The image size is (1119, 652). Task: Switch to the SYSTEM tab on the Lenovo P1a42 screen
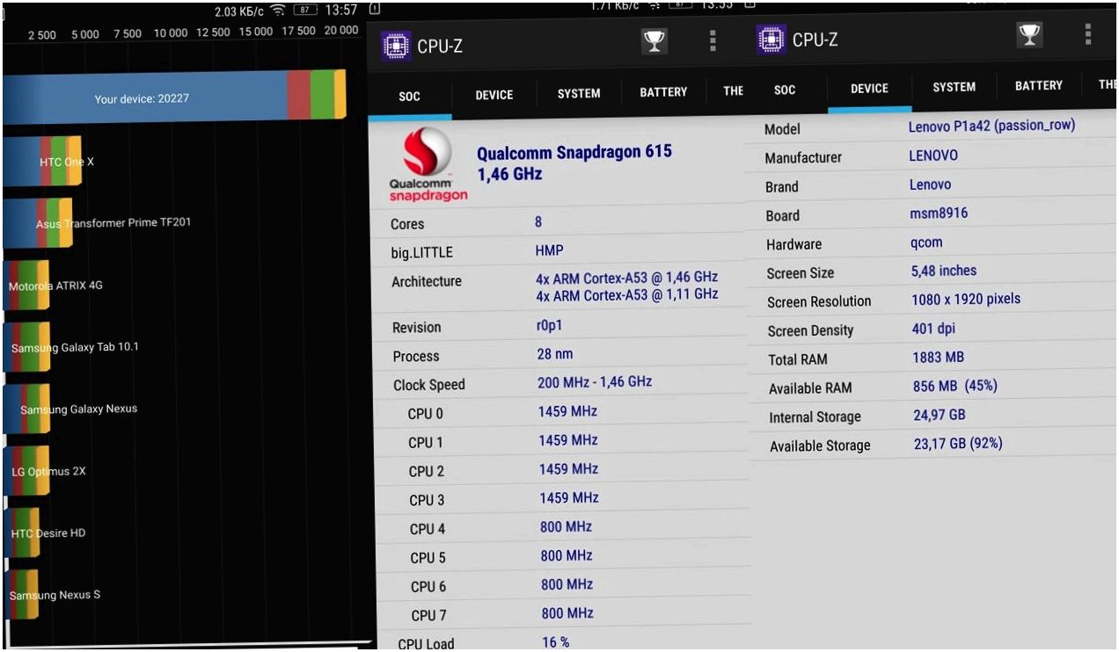[x=954, y=88]
